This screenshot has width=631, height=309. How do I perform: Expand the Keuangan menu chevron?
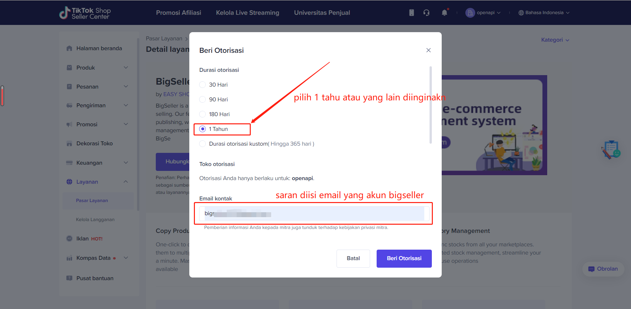click(x=126, y=163)
